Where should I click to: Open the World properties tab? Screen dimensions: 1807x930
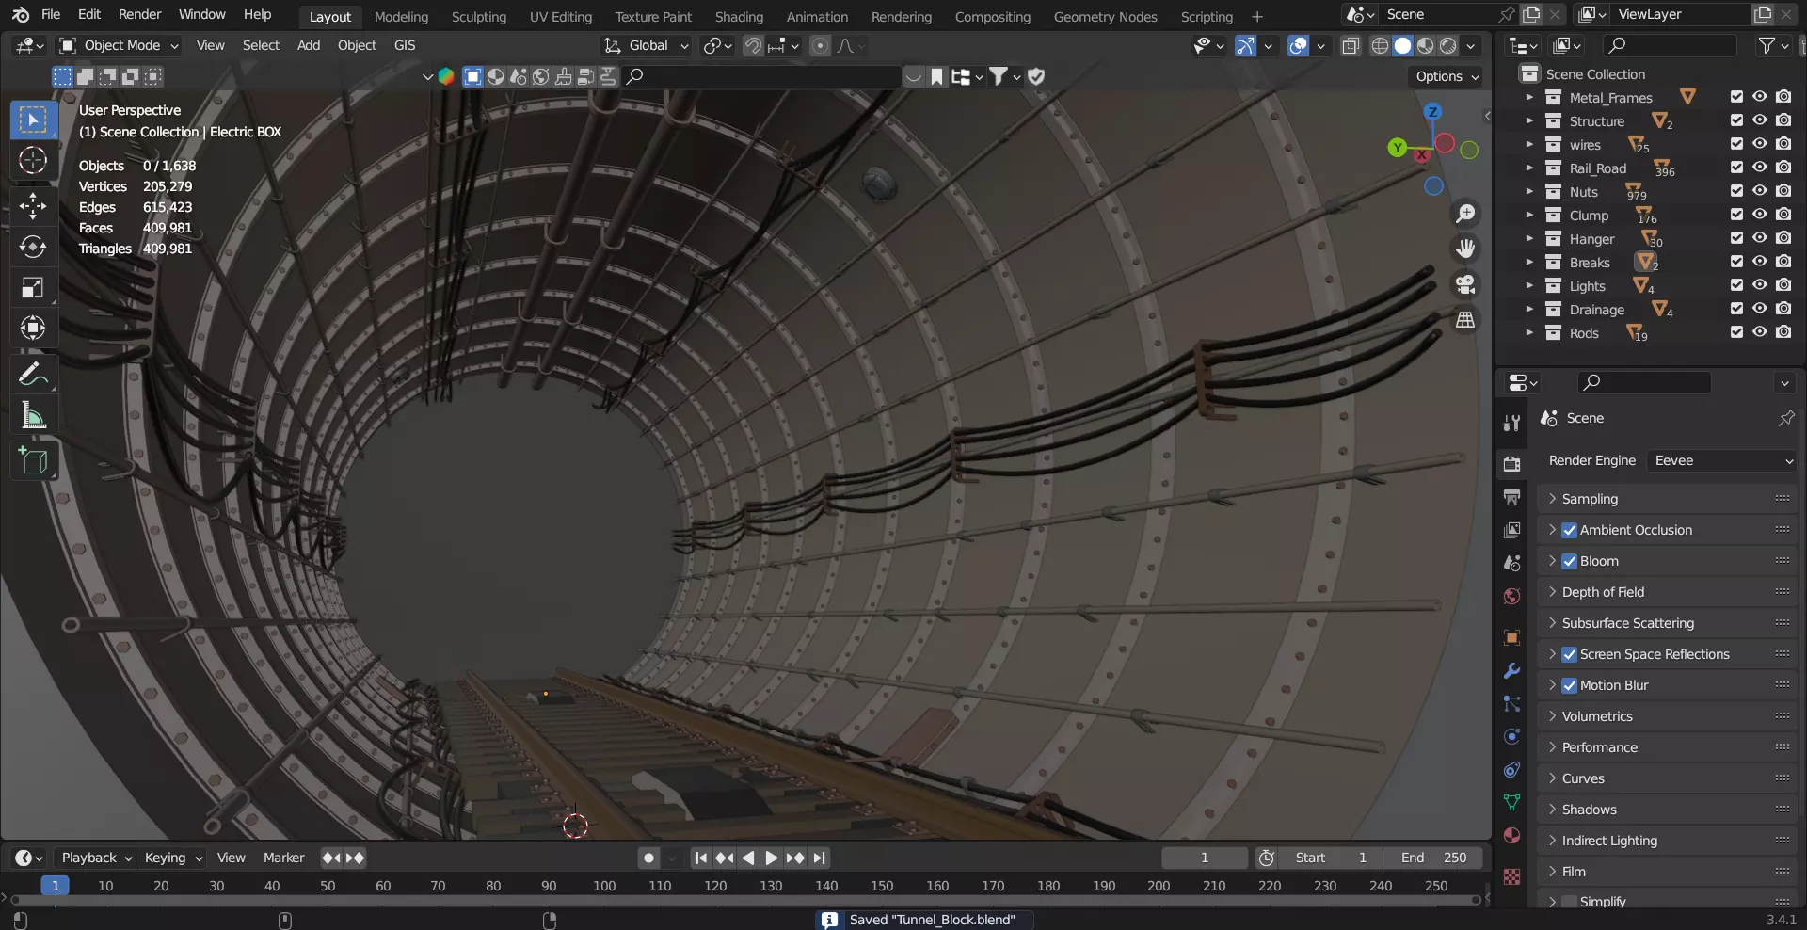click(1511, 596)
